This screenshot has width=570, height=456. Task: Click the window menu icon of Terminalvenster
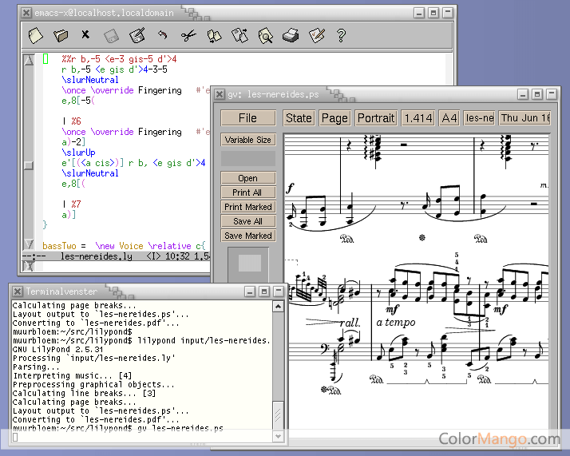18,291
